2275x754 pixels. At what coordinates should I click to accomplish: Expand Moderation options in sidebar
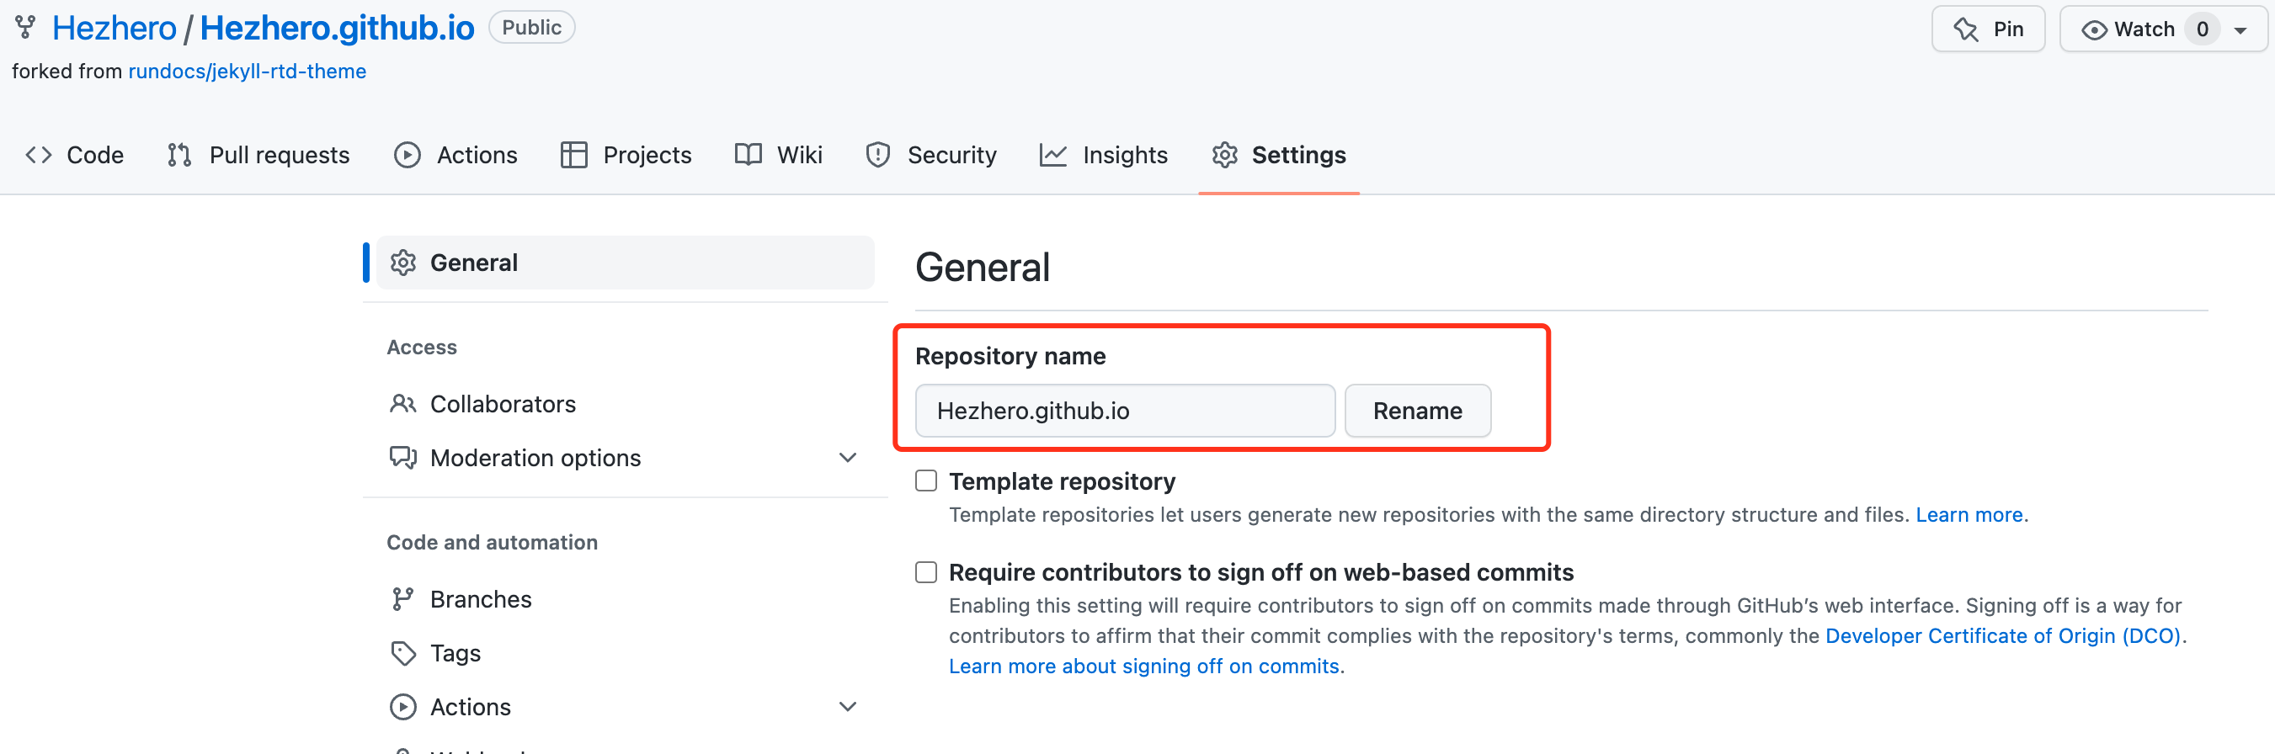847,457
